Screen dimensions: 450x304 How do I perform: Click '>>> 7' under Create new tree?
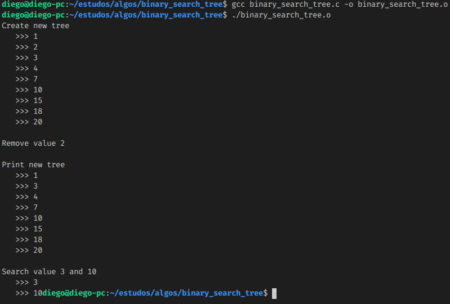pos(26,79)
